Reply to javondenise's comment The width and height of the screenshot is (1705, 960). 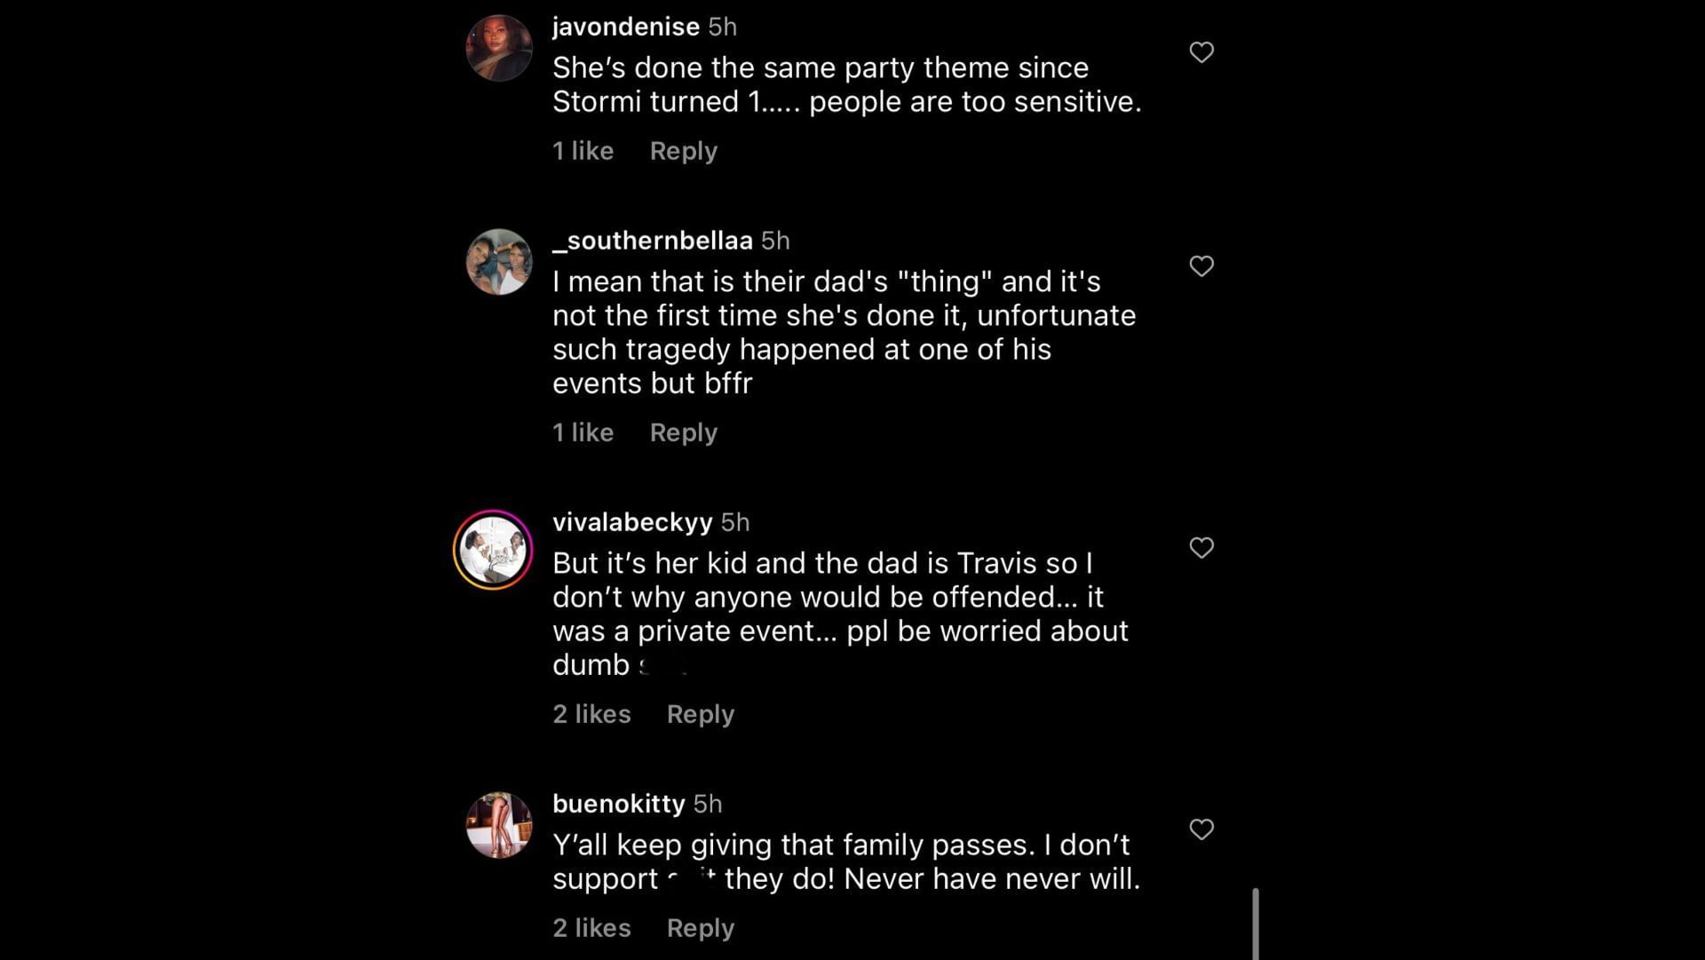(x=683, y=151)
